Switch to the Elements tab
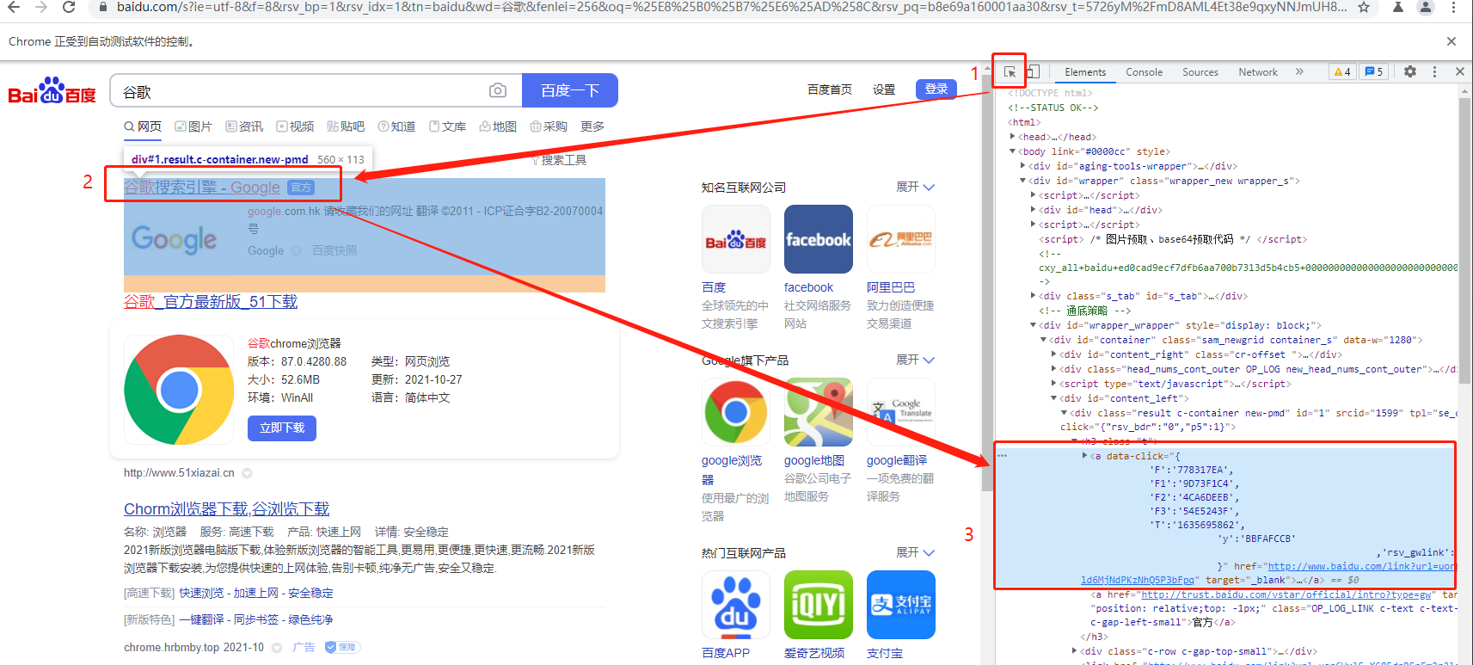 coord(1085,72)
